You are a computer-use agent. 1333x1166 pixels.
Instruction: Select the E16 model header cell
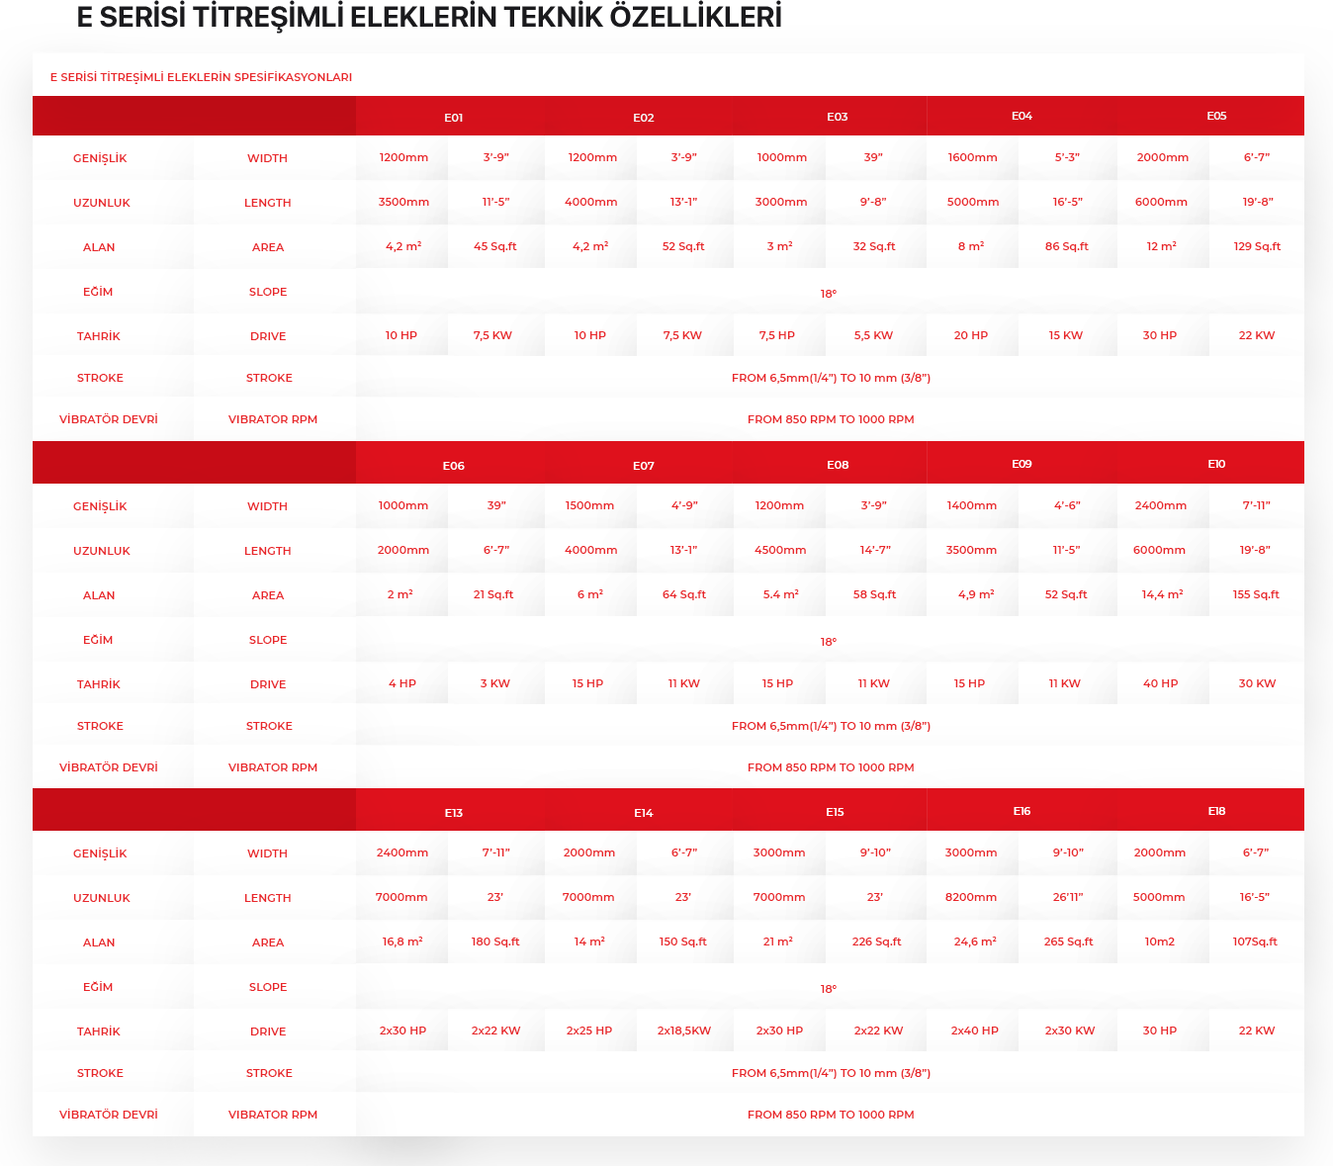[x=1022, y=811]
